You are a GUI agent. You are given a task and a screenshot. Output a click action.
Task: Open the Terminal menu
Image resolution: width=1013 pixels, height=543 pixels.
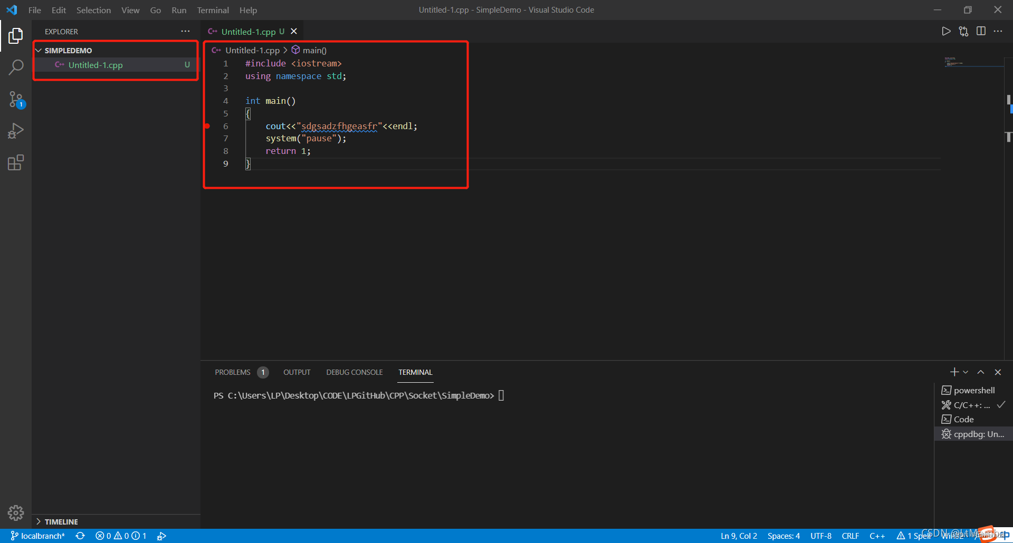(x=213, y=10)
